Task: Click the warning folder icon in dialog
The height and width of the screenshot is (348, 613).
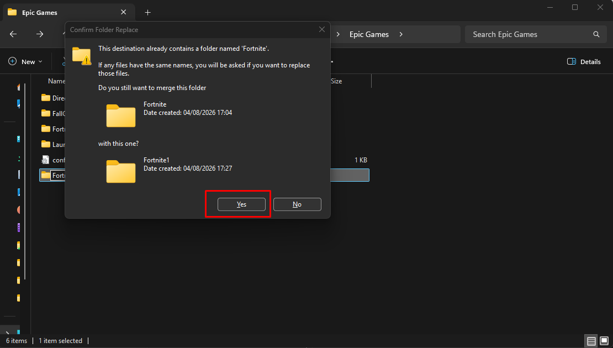Action: 82,56
